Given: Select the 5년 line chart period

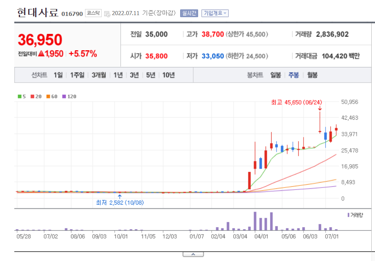Looking at the screenshot, I should coord(151,75).
